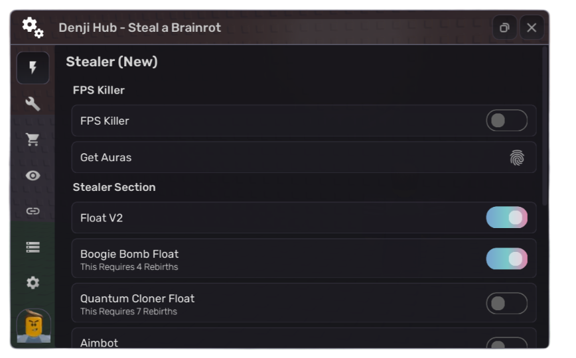The width and height of the screenshot is (576, 358).
Task: Click the Get Auras button
Action: [x=303, y=157]
